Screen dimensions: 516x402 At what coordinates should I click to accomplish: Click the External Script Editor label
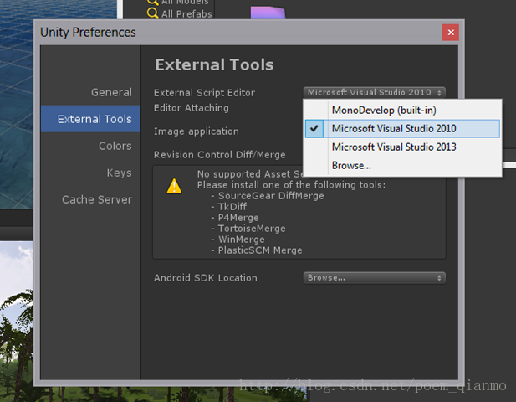[x=204, y=93]
